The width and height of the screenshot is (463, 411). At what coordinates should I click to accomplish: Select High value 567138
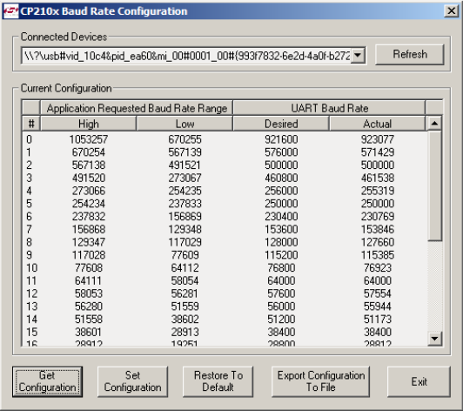[x=89, y=165]
